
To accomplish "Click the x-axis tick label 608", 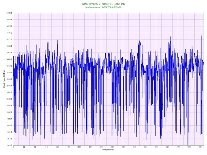I will [x=189, y=147].
